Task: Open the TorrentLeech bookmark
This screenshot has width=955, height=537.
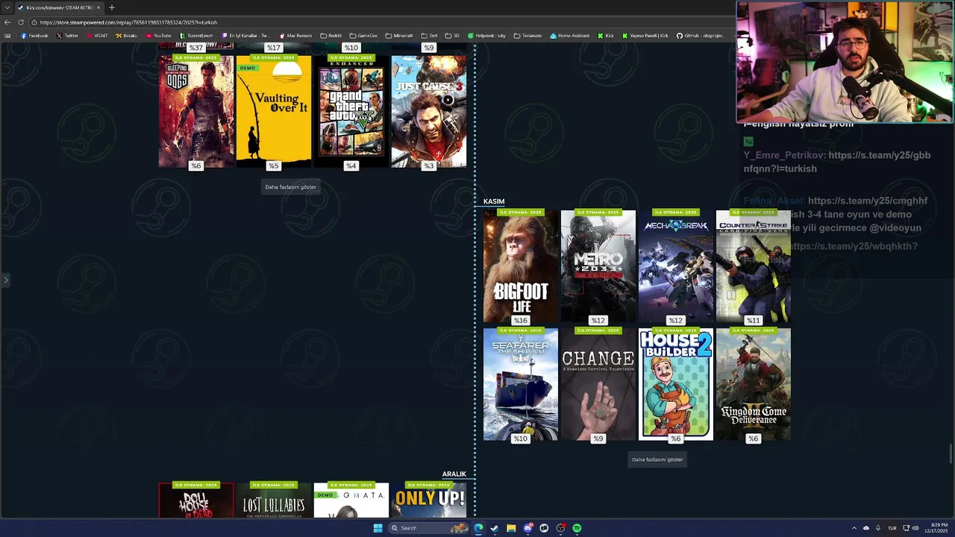Action: (195, 36)
